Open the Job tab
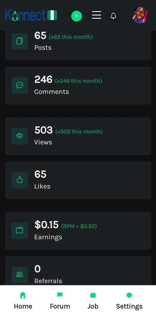This screenshot has width=156, height=318. [93, 301]
